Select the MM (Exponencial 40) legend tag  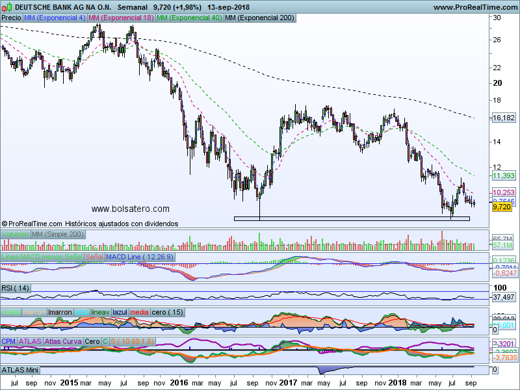(188, 18)
